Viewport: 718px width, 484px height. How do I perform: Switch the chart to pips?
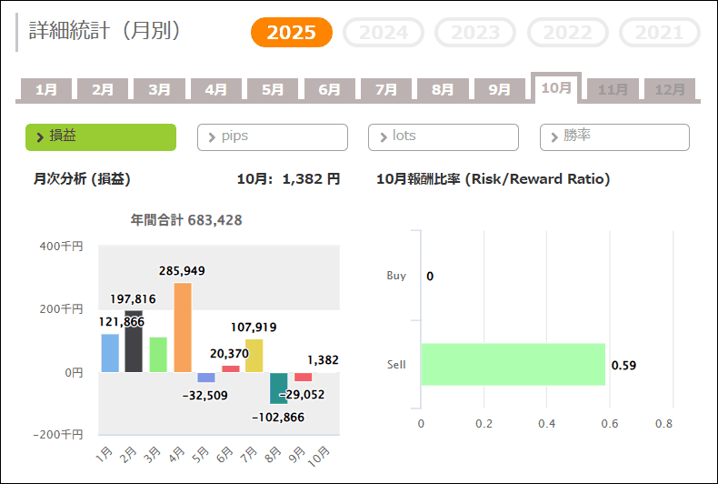point(273,136)
